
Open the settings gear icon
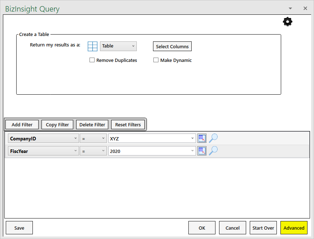287,22
